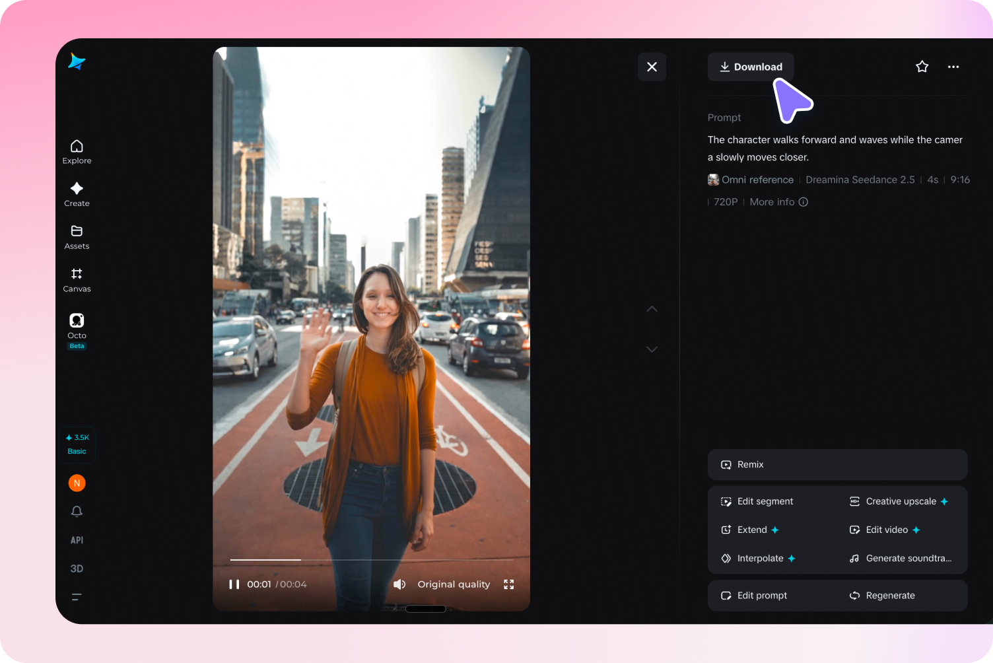Click Edit prompt
Image resolution: width=993 pixels, height=663 pixels.
coord(754,596)
